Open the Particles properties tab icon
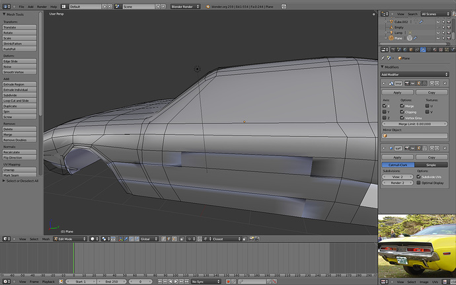The height and width of the screenshot is (285, 456). point(447,50)
